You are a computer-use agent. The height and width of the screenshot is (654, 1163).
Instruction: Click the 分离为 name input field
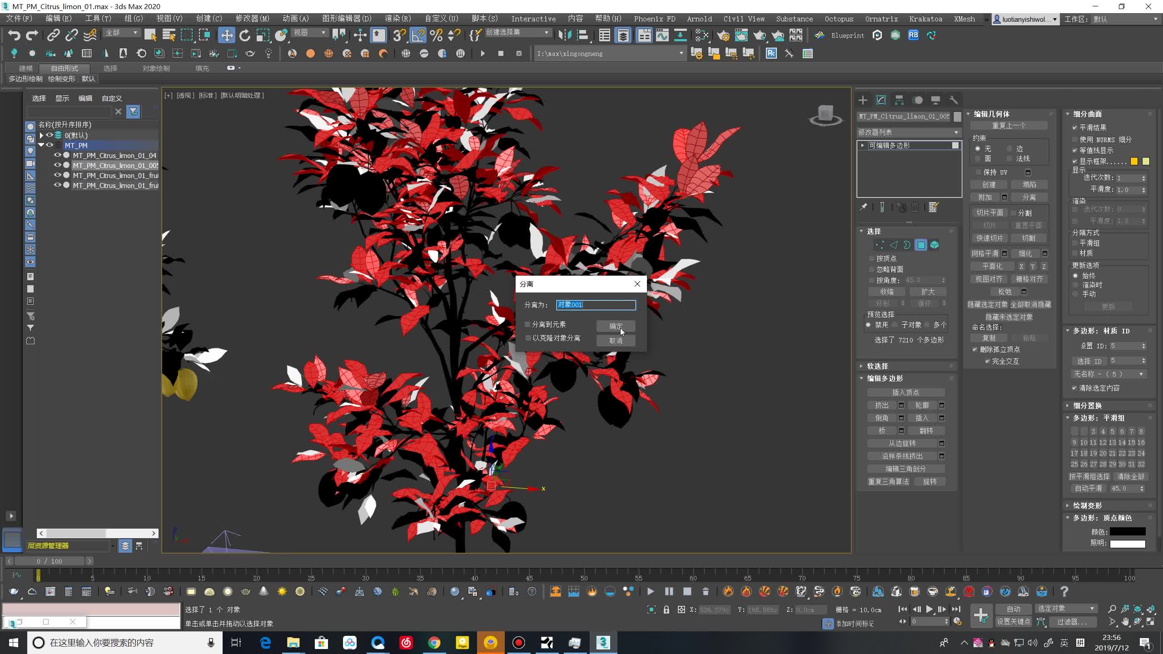point(596,305)
